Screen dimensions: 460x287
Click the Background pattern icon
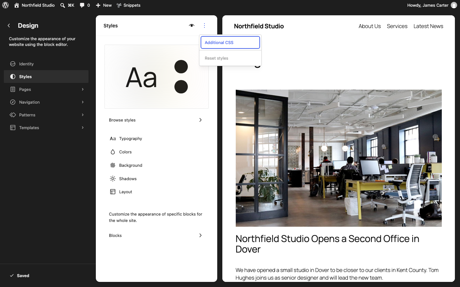point(113,165)
